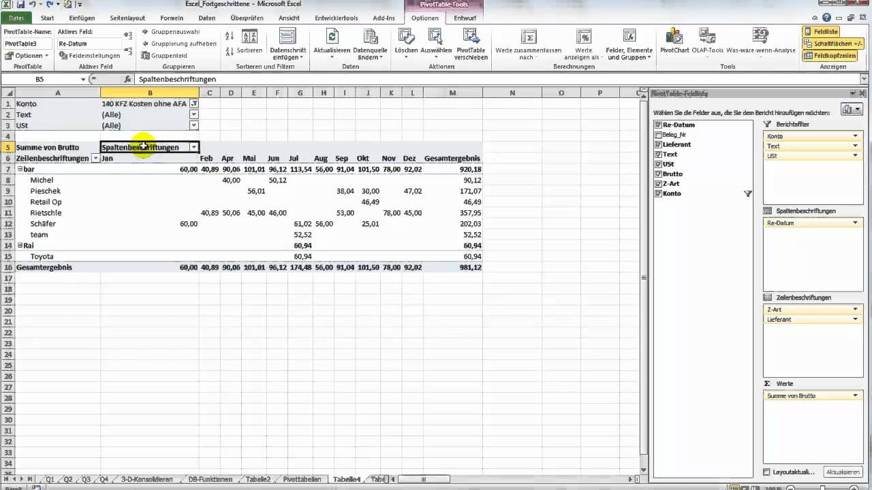Click the Gruppenfeld command
872x490 pixels.
(x=164, y=56)
